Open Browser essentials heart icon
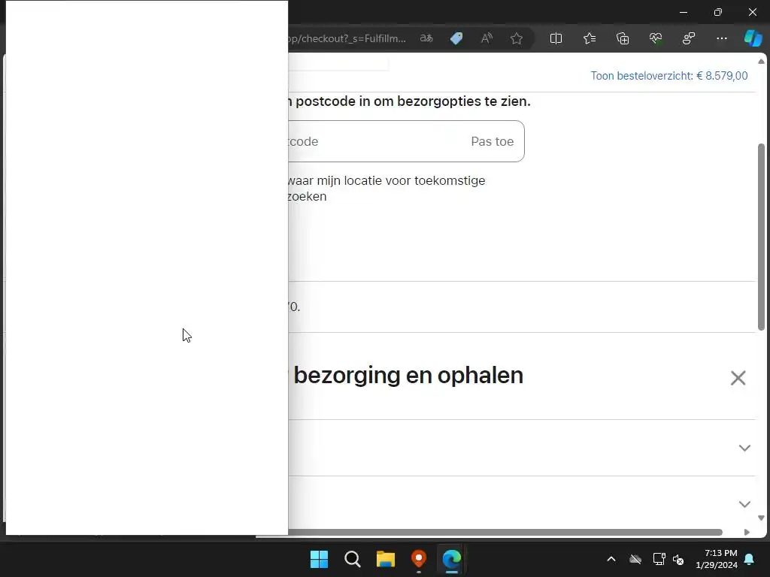This screenshot has width=770, height=577. click(656, 38)
